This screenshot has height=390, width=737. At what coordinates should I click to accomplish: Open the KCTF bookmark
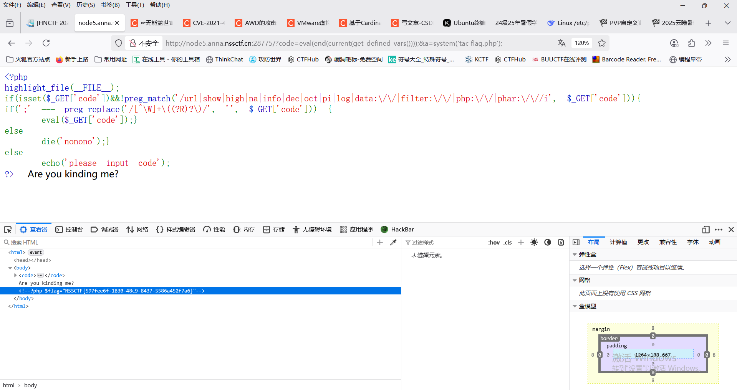pos(477,59)
